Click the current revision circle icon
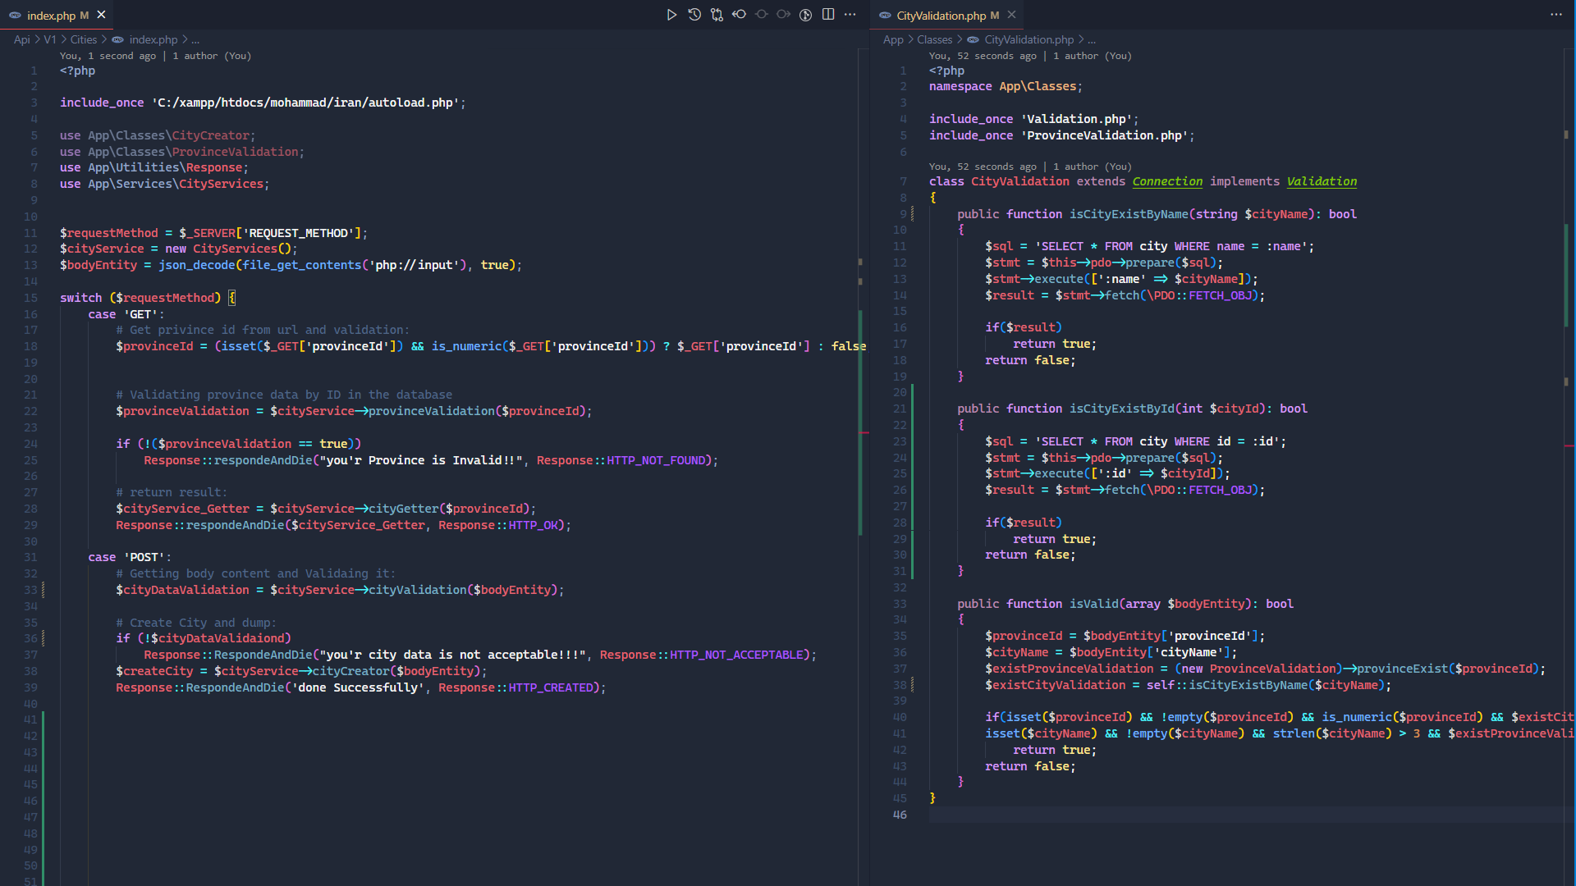The image size is (1576, 886). tap(761, 15)
